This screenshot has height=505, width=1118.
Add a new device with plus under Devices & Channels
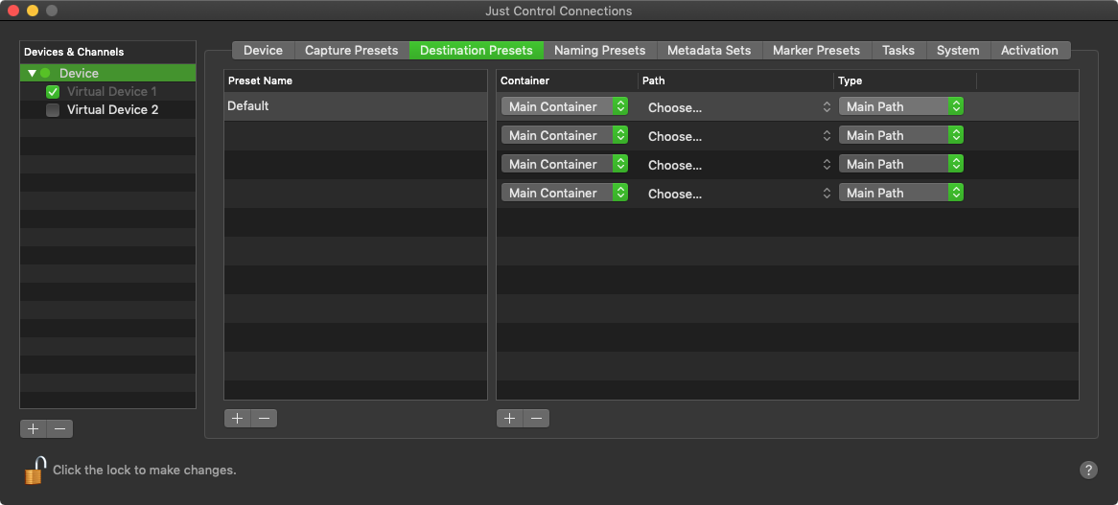[33, 428]
